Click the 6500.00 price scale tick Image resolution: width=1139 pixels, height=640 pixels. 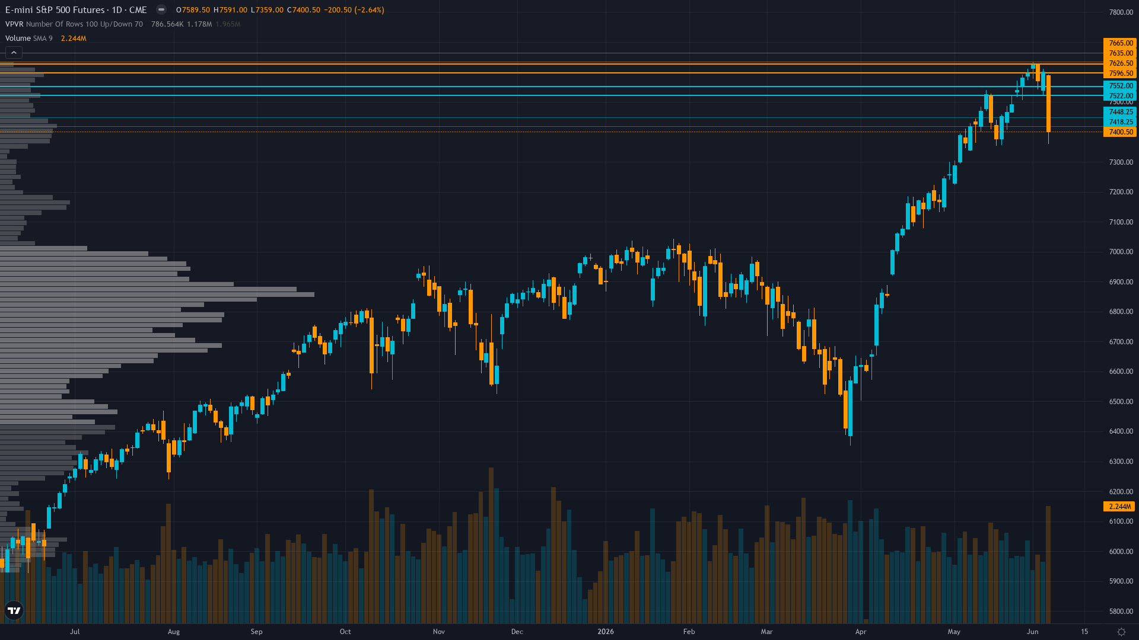(1121, 402)
